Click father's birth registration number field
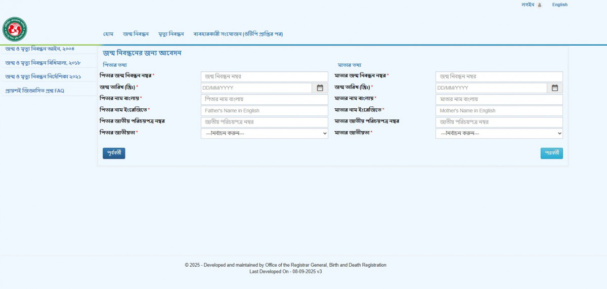607x289 pixels. point(264,76)
